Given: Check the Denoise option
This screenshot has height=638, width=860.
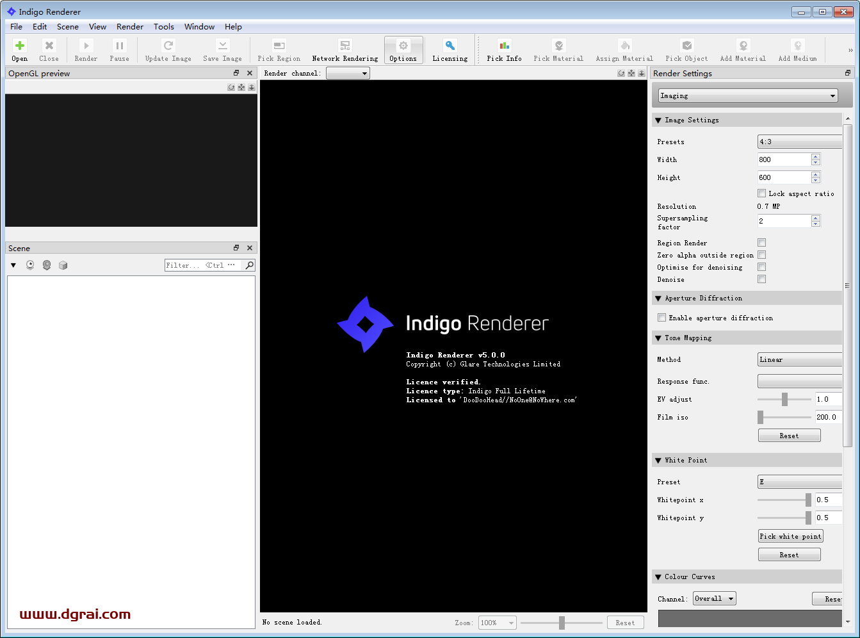Looking at the screenshot, I should pyautogui.click(x=761, y=279).
